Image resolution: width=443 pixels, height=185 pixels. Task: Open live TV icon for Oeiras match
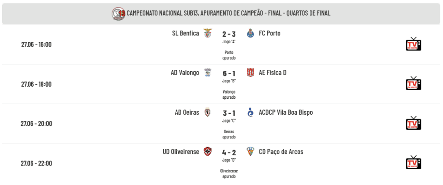(413, 123)
